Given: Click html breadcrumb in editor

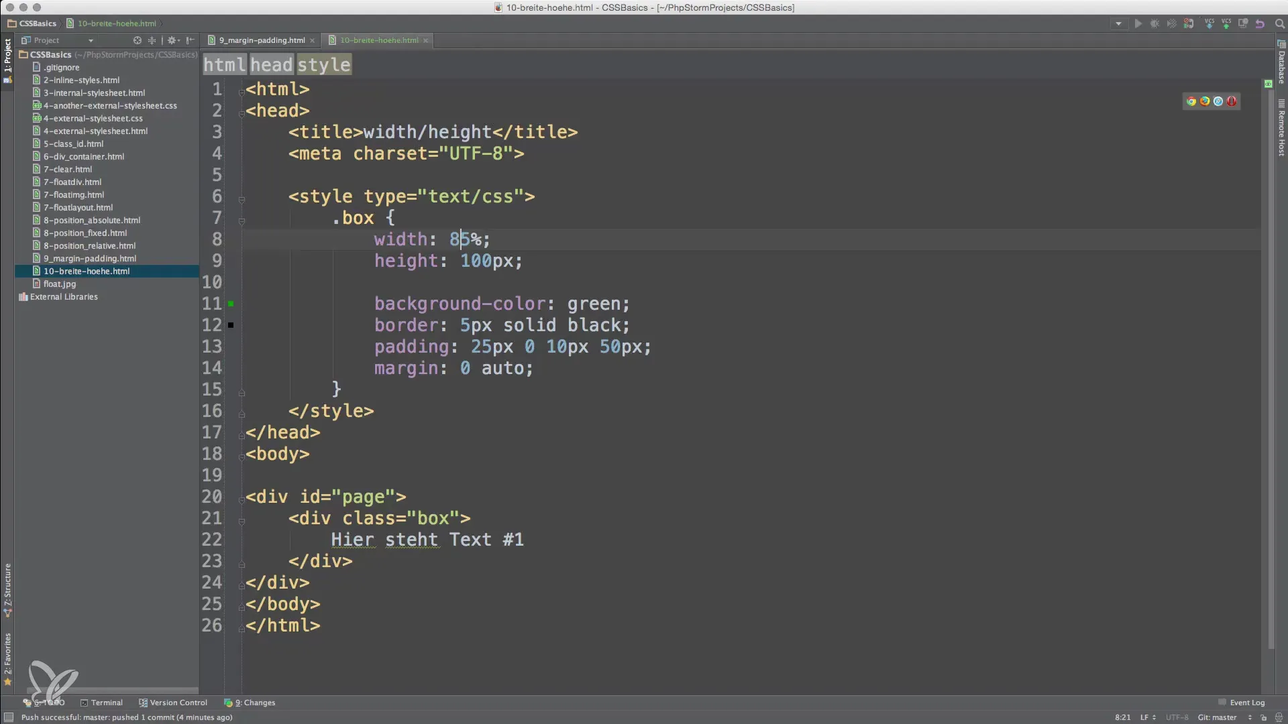Looking at the screenshot, I should [x=225, y=64].
